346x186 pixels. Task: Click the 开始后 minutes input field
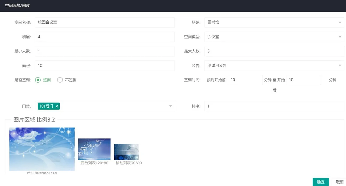point(303,80)
